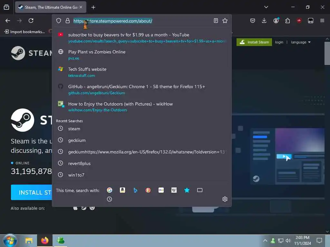Open a new tab with plus button

point(93,7)
